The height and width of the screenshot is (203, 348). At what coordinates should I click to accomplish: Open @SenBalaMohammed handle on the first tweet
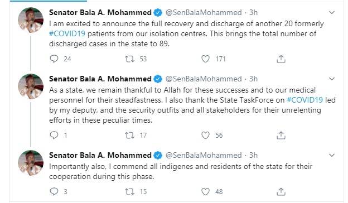pos(204,12)
